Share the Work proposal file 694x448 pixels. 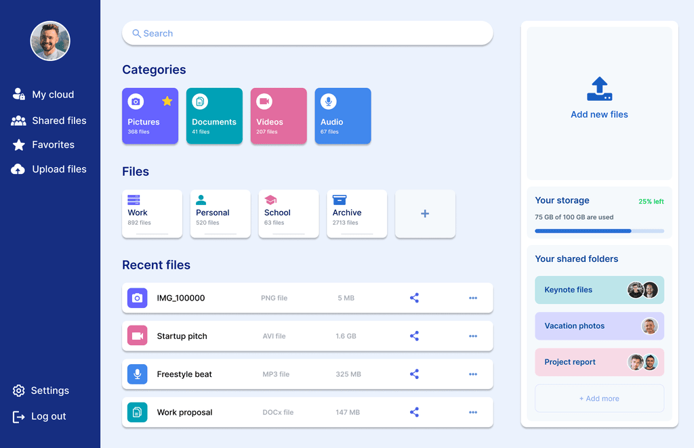414,412
